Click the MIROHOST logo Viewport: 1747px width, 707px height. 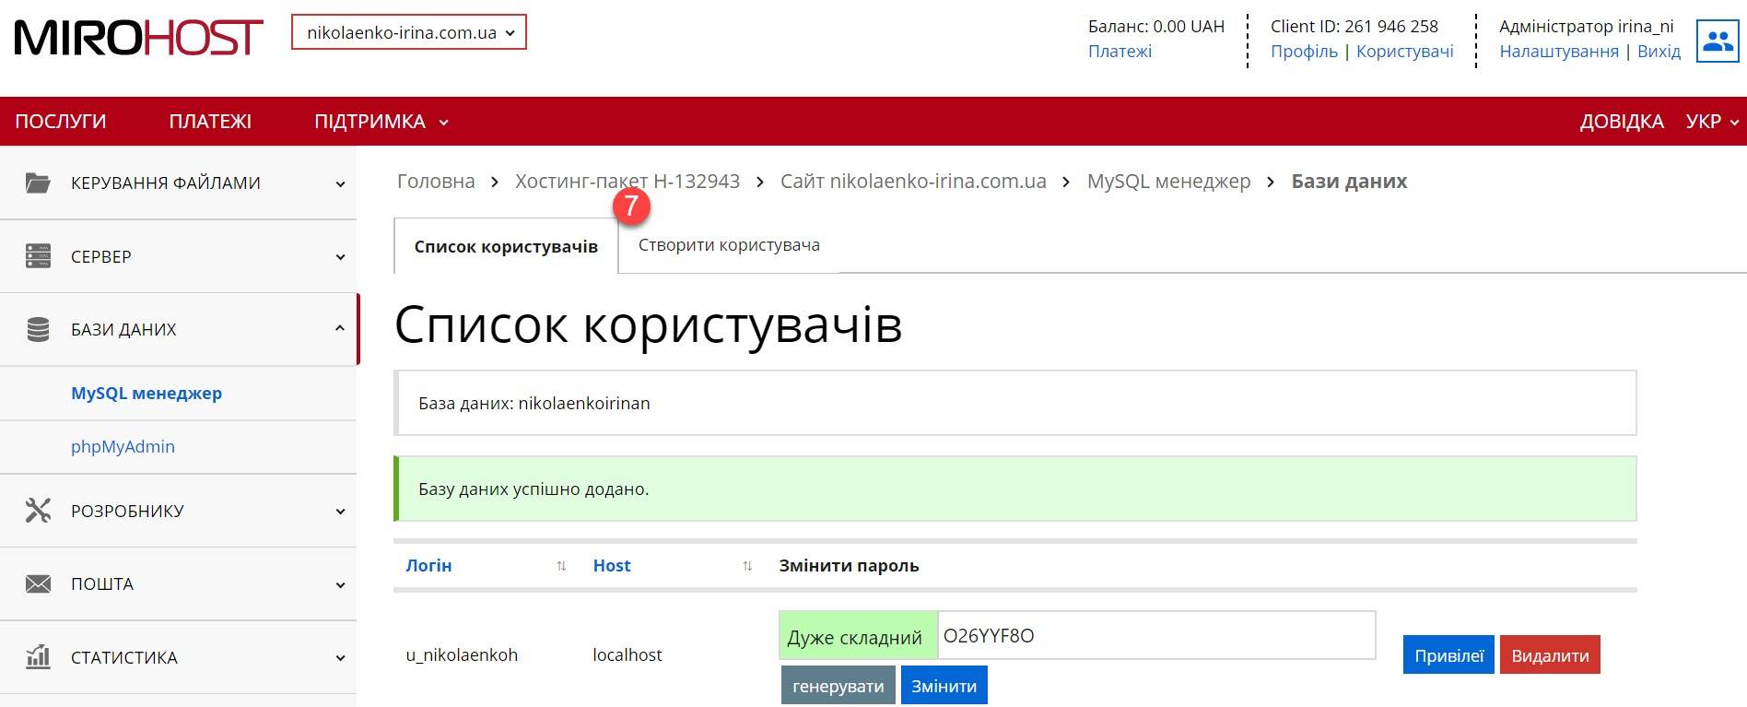click(x=138, y=38)
